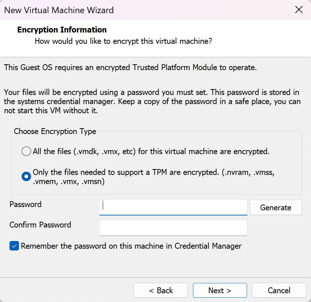Click the 'Choose Encryption Type' group label
Screen dimensions: 311x302
click(x=55, y=131)
